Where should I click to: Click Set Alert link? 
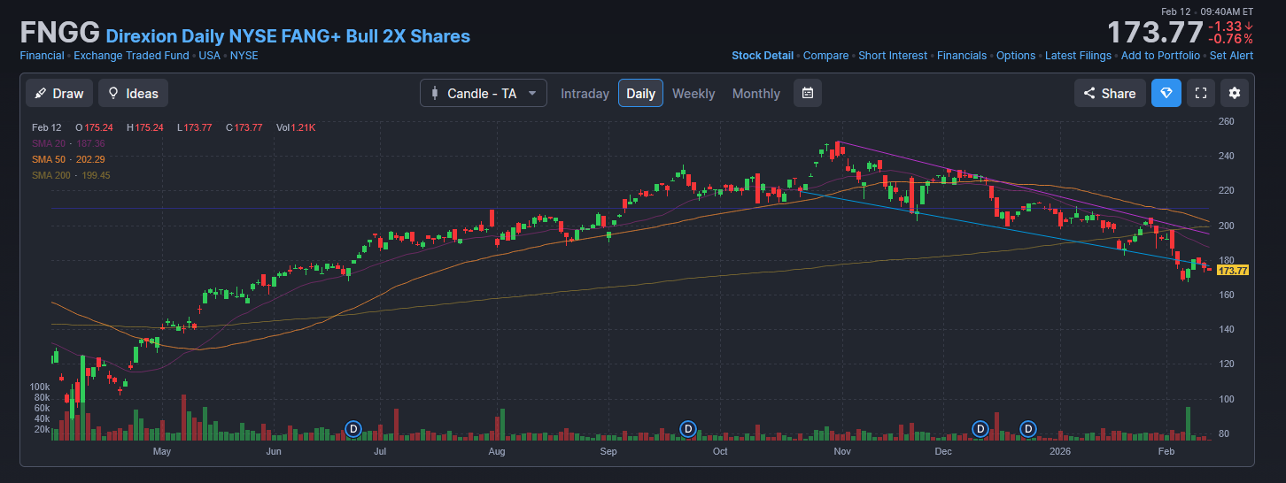(x=1231, y=55)
